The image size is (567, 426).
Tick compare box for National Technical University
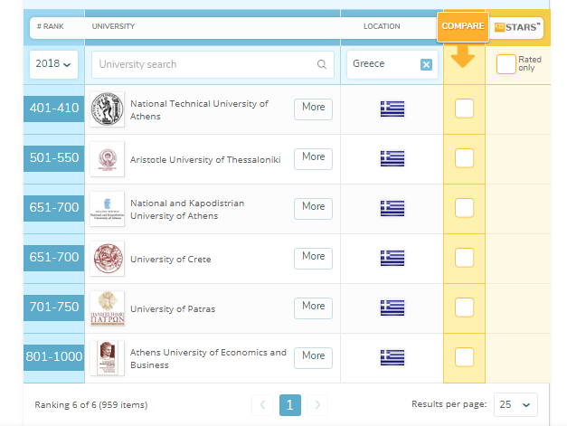click(464, 109)
